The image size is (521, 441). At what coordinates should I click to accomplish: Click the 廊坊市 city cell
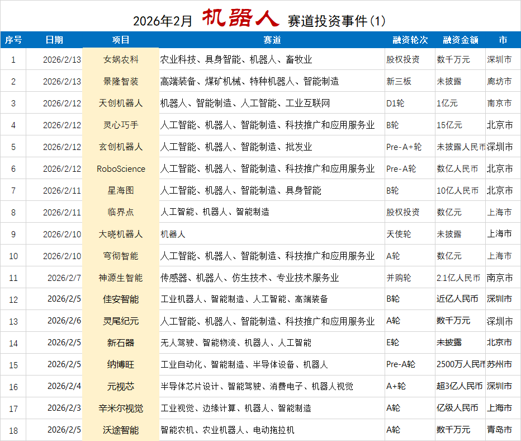coord(503,82)
